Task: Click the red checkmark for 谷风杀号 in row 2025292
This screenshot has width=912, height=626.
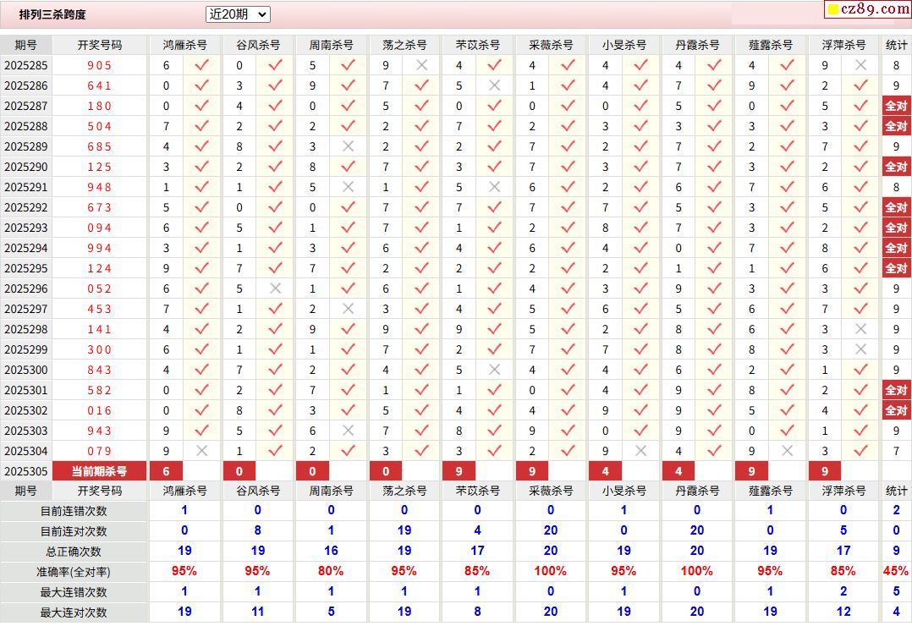Action: click(x=276, y=207)
